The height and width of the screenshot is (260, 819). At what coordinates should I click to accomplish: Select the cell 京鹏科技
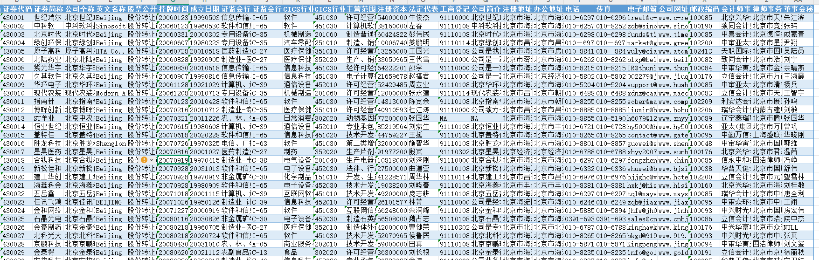49,244
